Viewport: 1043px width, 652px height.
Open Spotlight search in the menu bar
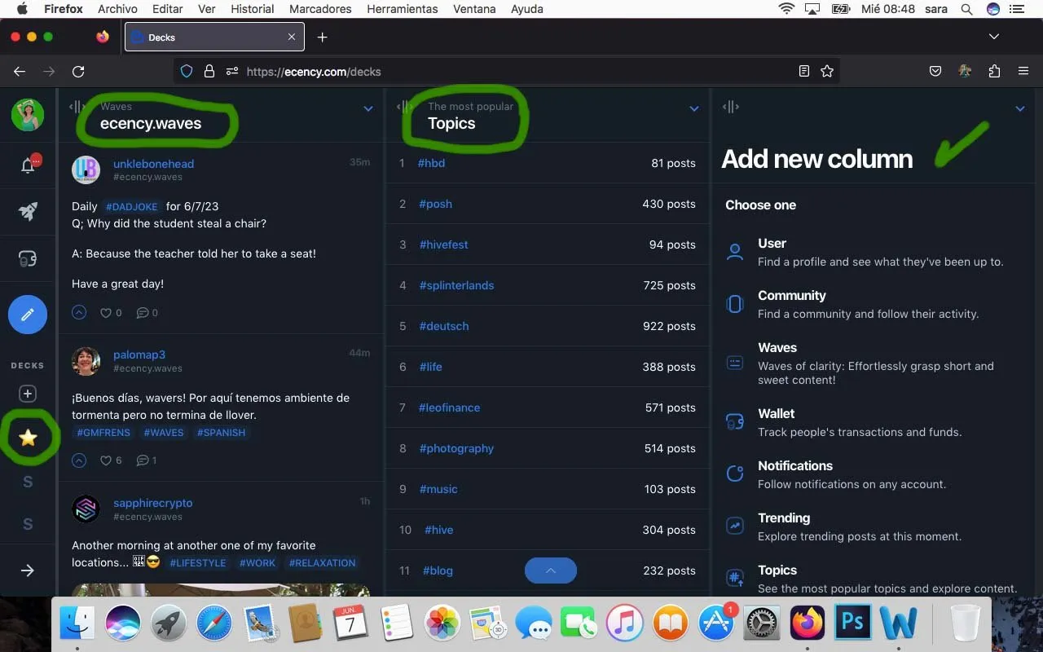click(966, 9)
